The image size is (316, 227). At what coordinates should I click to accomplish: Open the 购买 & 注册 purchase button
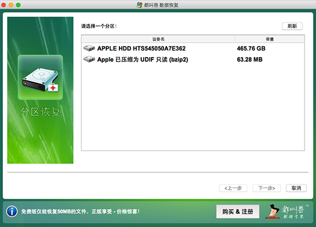point(238,211)
